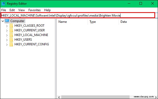The width and height of the screenshot is (158, 99).
Task: Open the Help menu
Action: click(x=47, y=10)
